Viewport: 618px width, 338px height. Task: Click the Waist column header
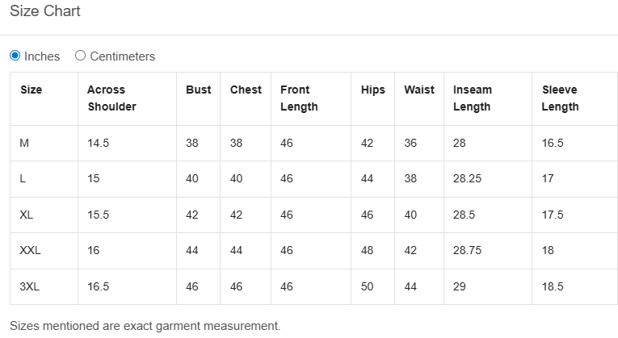pos(419,90)
